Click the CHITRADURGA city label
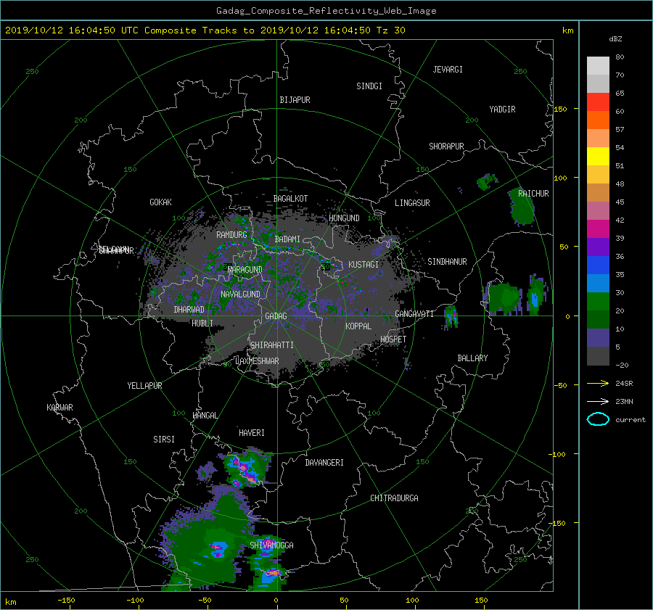Screen dimensions: 653x610 pos(394,498)
